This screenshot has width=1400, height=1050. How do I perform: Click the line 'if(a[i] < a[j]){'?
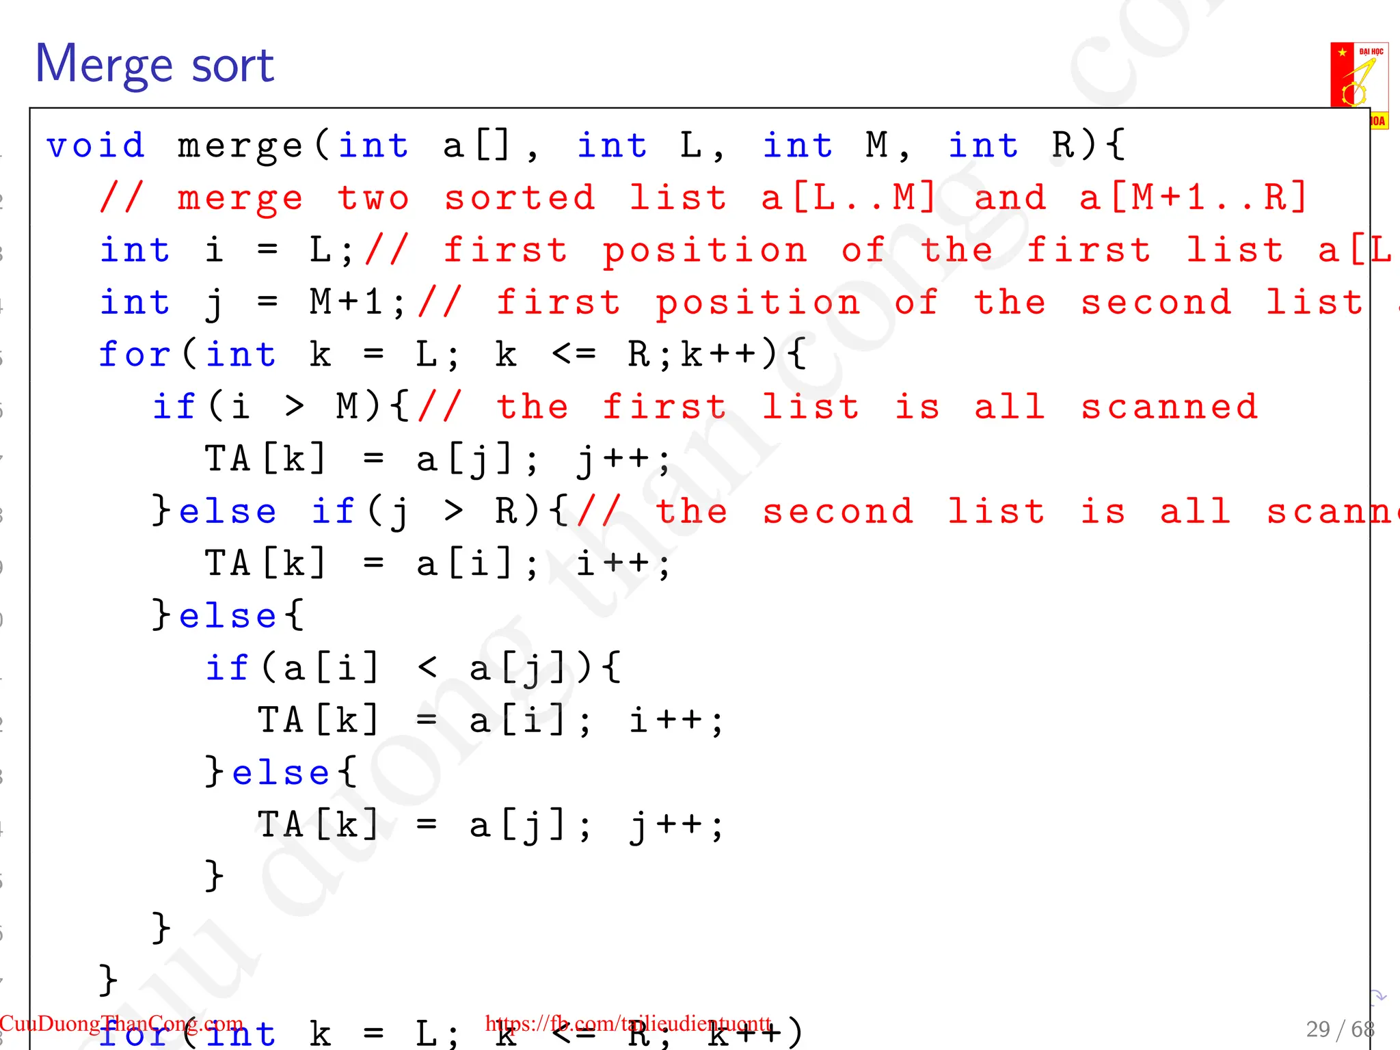414,669
